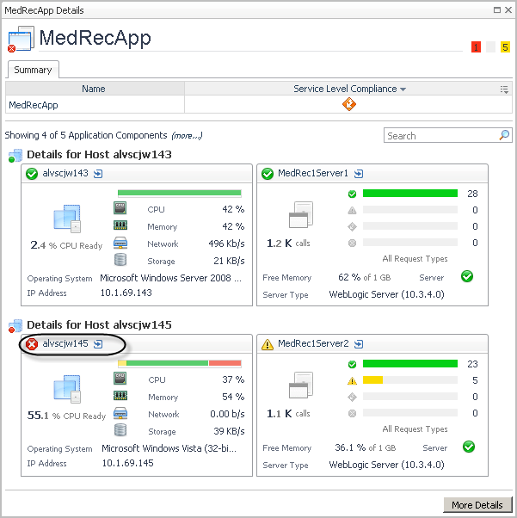Click Storage disk icon in alvscjw143 card

(x=120, y=260)
